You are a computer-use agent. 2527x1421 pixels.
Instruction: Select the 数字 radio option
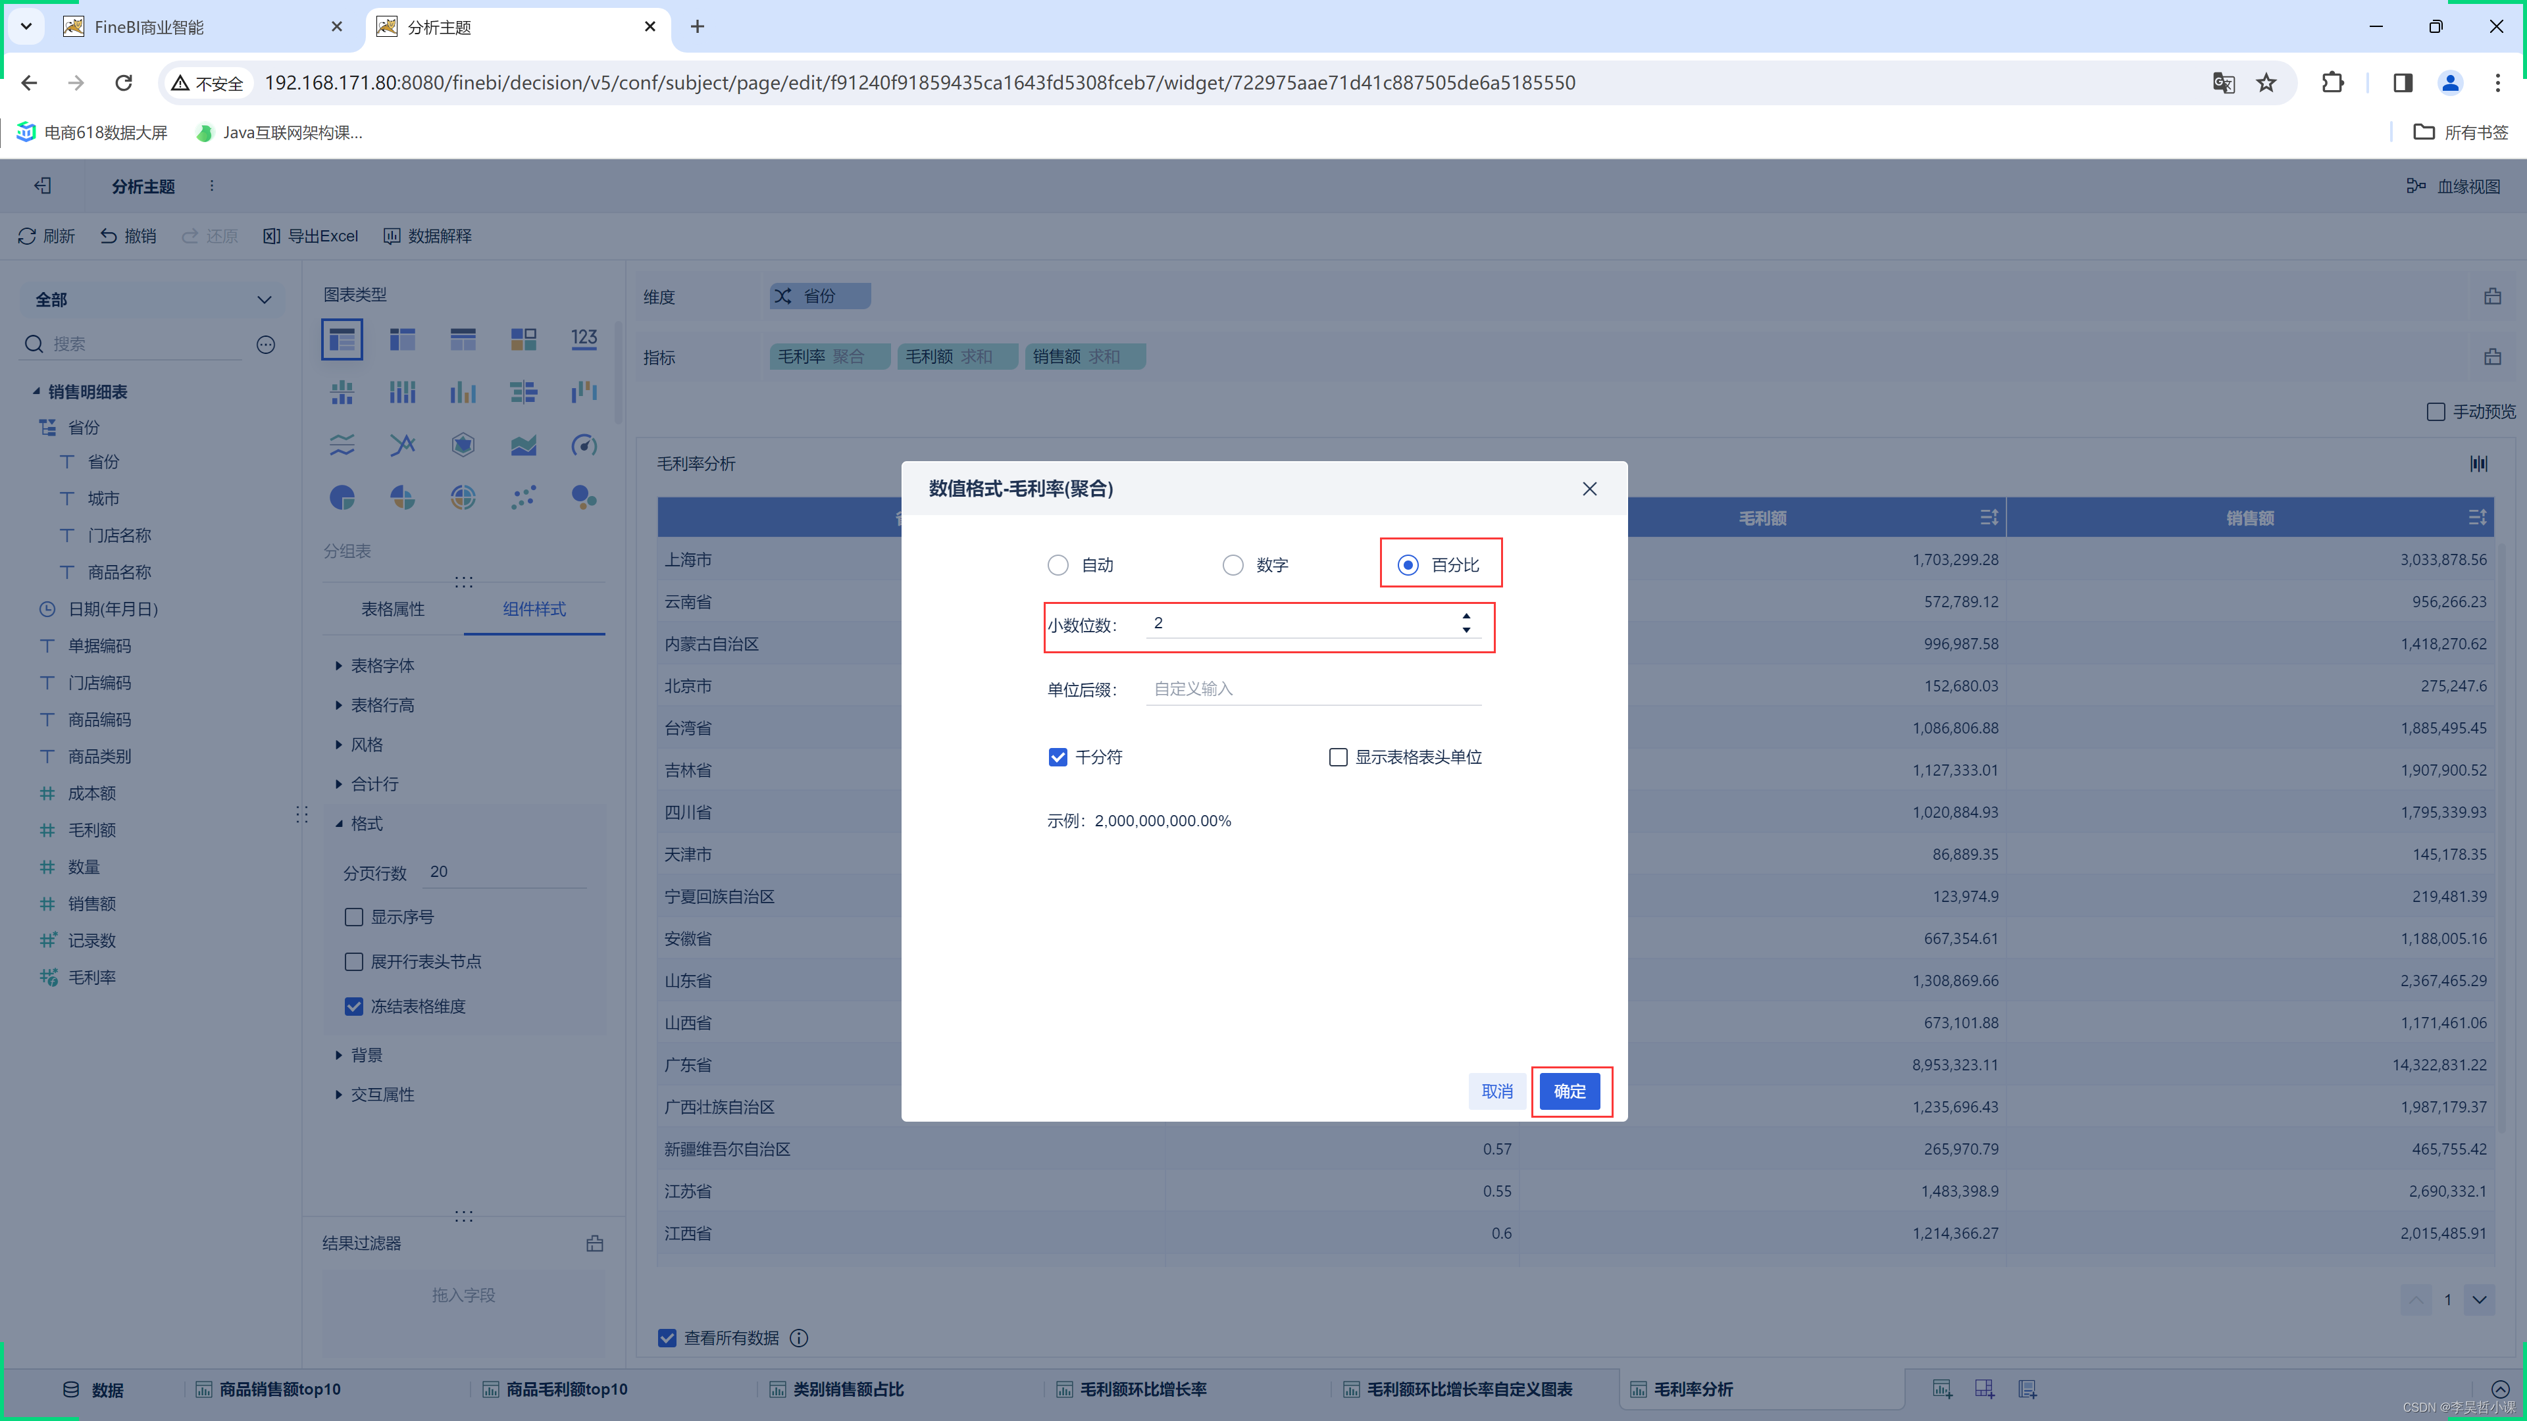[x=1233, y=565]
